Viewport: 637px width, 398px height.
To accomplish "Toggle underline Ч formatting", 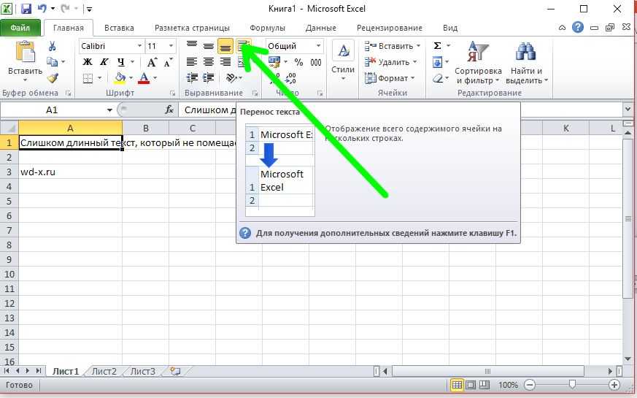I will tap(120, 62).
